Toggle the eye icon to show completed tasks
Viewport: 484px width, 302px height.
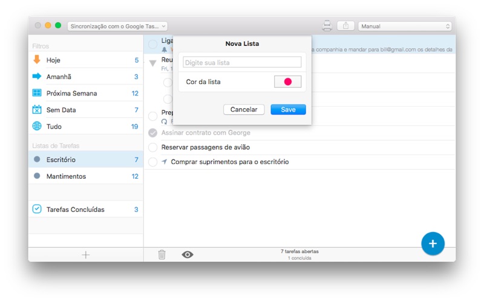coord(188,255)
